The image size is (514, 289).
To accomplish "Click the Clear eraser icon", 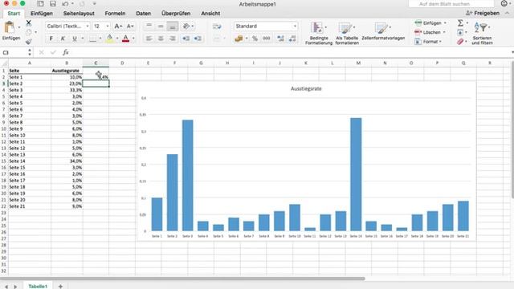I will 460,42.
